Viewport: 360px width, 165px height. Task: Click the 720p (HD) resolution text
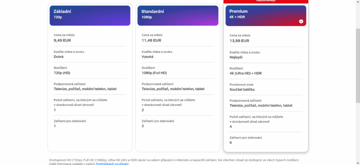pos(62,73)
